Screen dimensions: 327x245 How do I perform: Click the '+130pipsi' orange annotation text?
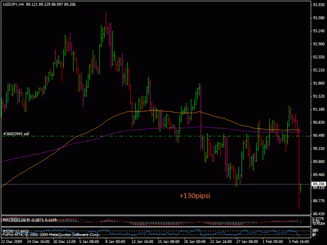pos(195,196)
